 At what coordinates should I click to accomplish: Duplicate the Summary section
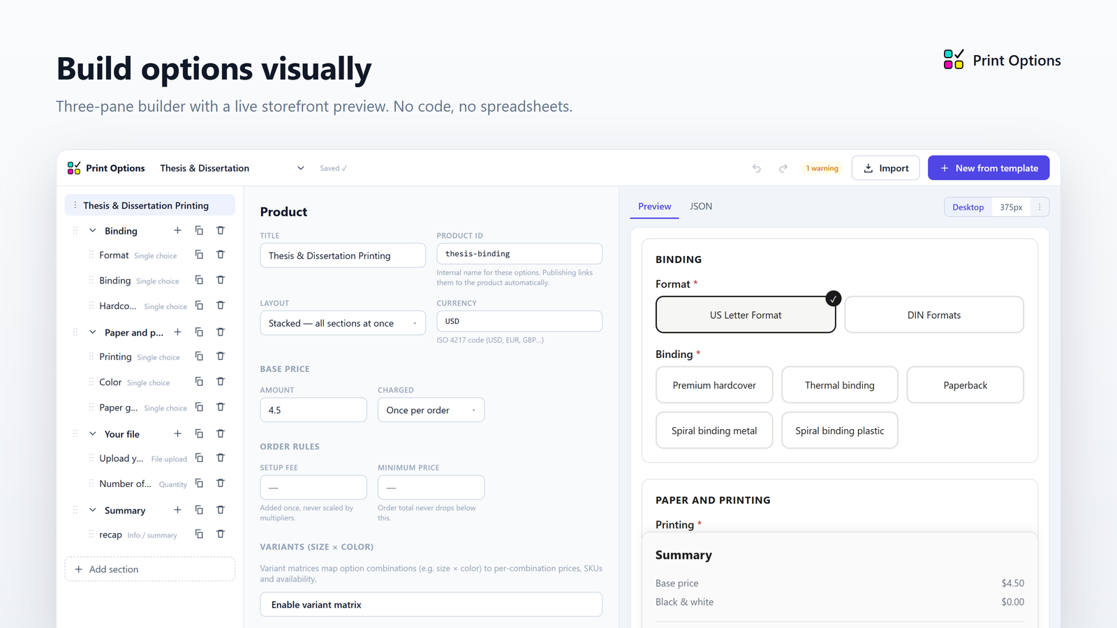pos(199,510)
